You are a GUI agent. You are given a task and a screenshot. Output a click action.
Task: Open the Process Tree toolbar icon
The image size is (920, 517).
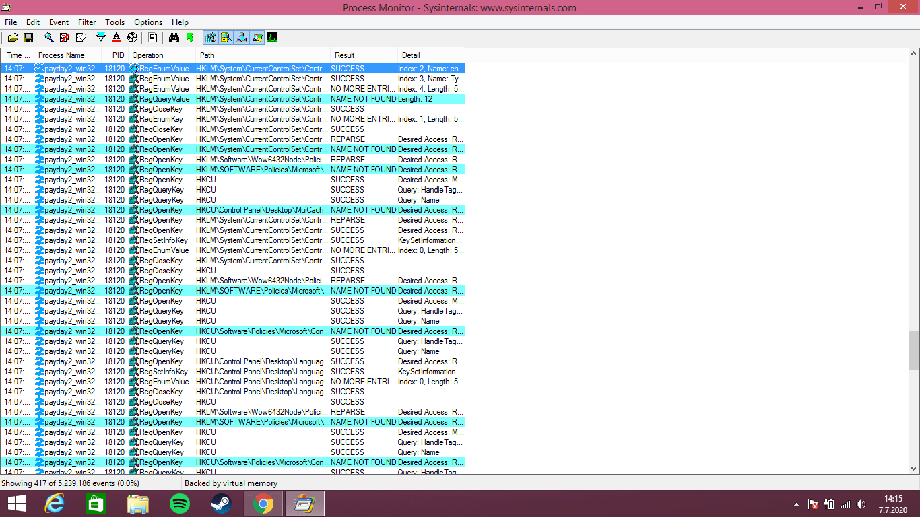[153, 38]
